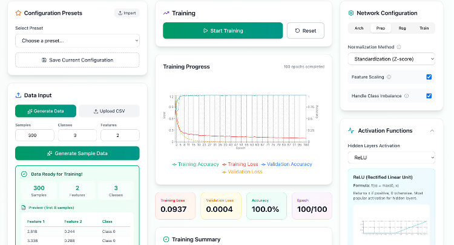Open the Choose a preset dropdown
This screenshot has width=454, height=245.
tap(77, 40)
